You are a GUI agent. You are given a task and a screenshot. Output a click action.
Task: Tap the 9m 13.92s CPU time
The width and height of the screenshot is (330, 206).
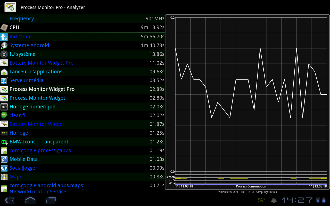(153, 27)
